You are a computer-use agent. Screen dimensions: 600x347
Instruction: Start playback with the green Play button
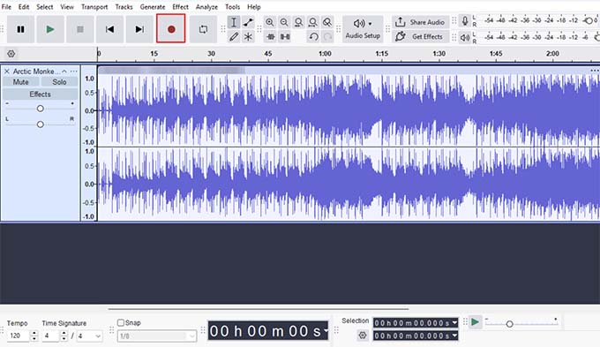[x=50, y=29]
